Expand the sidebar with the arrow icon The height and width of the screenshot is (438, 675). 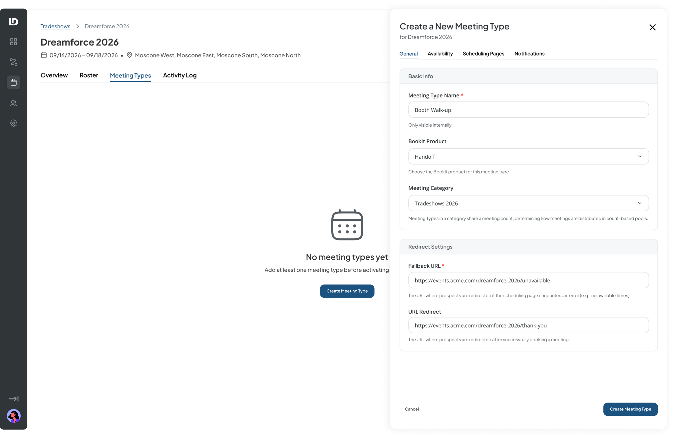click(14, 399)
